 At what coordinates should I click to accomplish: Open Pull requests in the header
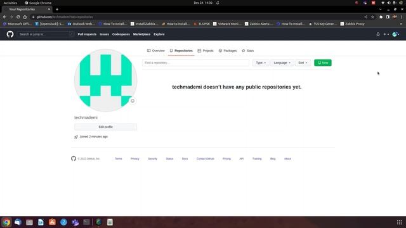click(87, 34)
